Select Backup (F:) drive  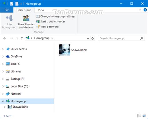point(17,79)
